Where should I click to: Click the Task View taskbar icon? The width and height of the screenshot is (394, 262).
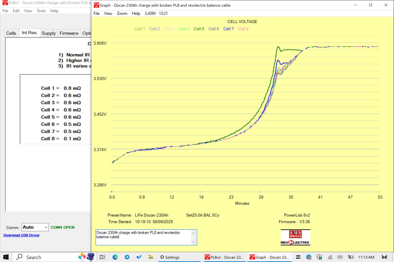click(x=103, y=257)
